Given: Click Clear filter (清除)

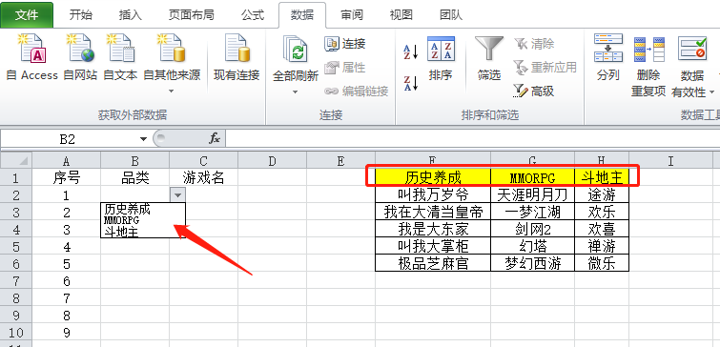Looking at the screenshot, I should pyautogui.click(x=534, y=44).
